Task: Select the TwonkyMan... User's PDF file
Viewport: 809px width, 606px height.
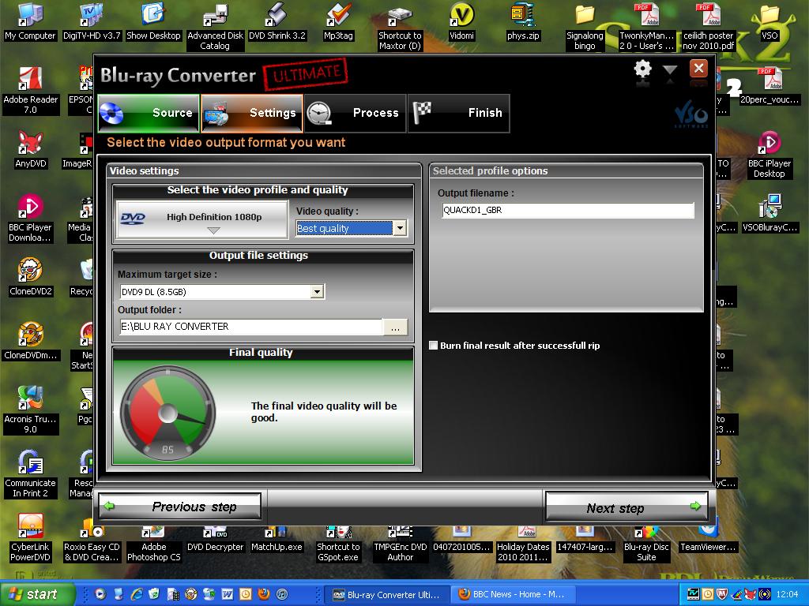Action: (x=646, y=27)
